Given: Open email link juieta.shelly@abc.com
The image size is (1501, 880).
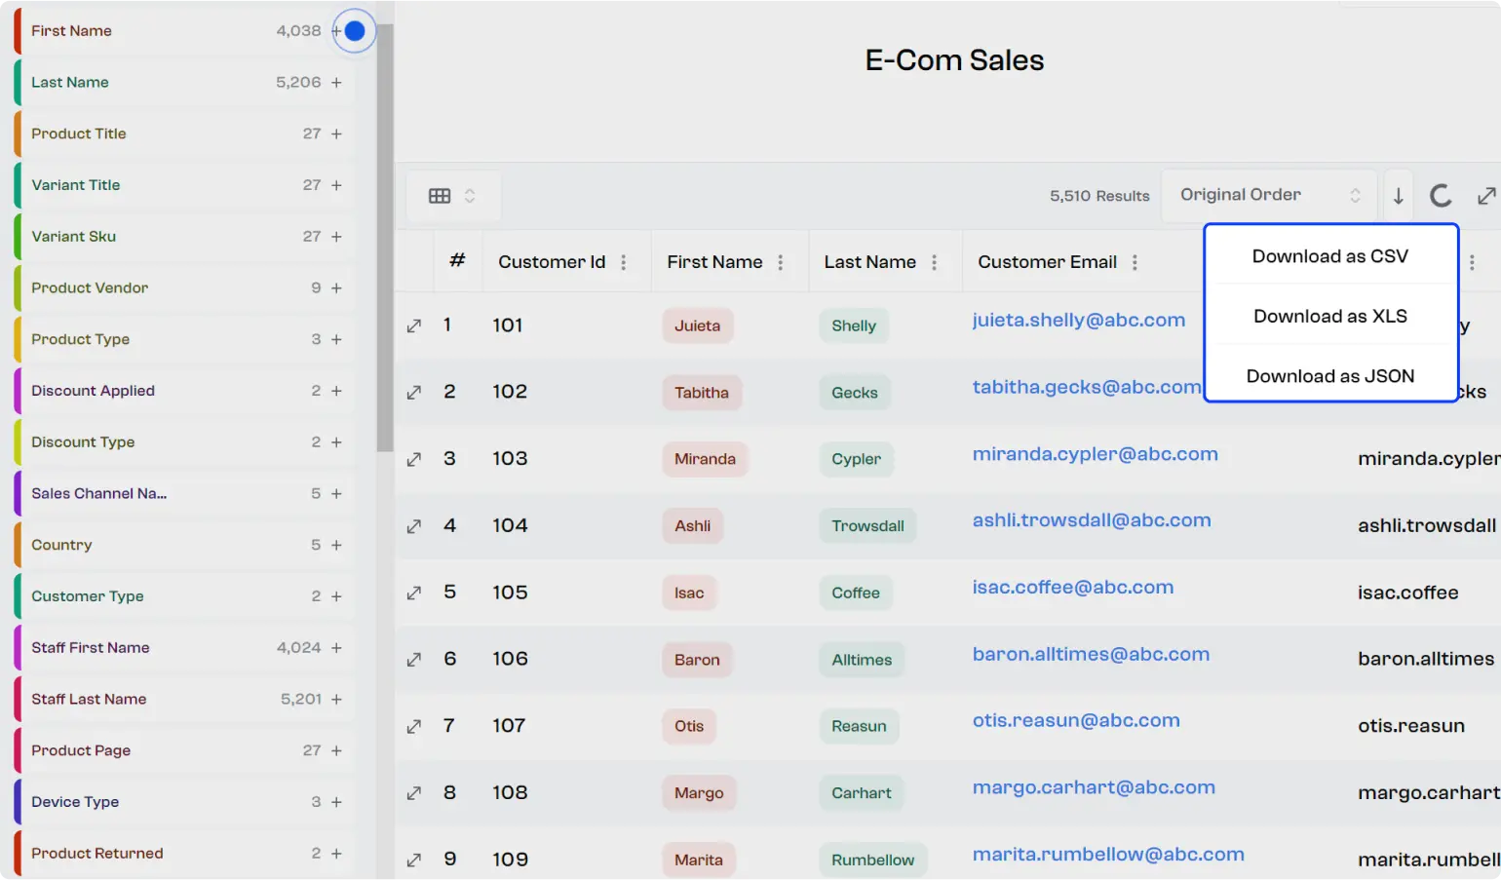Looking at the screenshot, I should click(x=1079, y=321).
